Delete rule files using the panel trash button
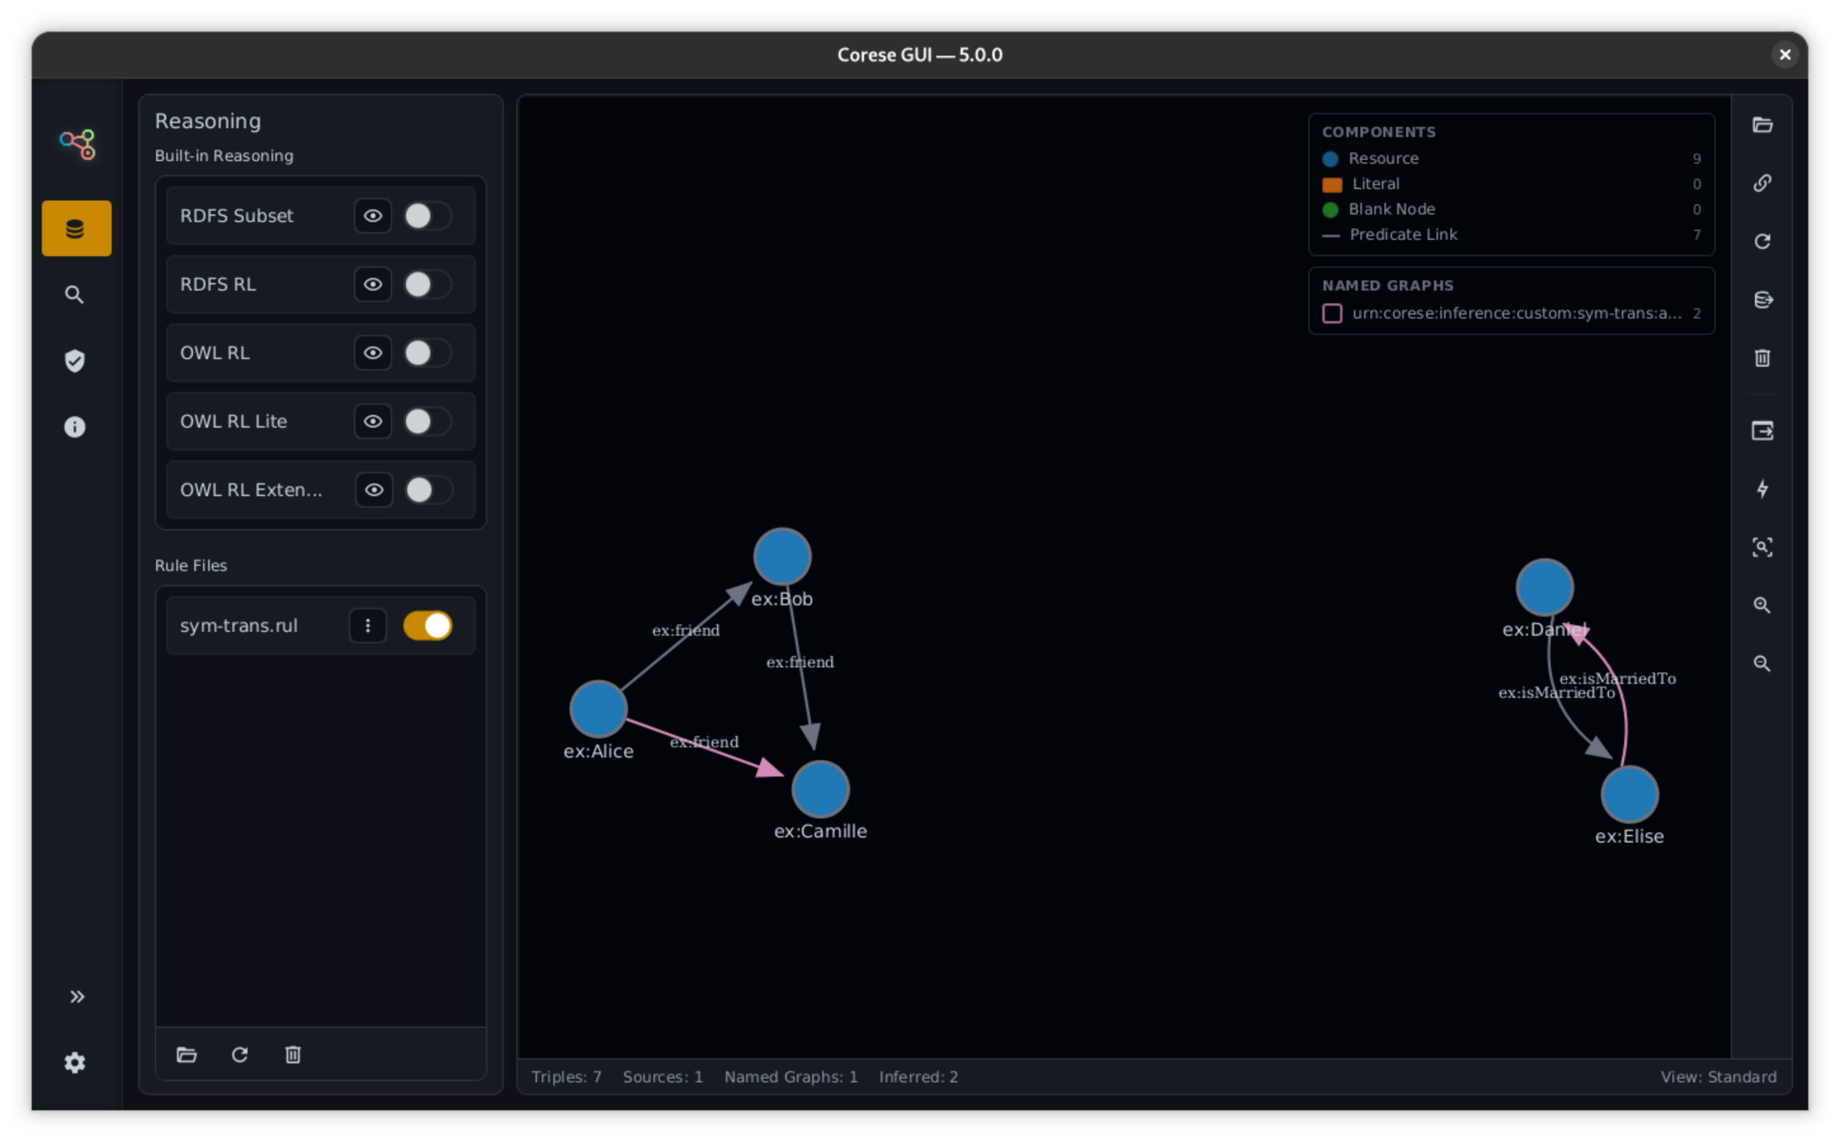The width and height of the screenshot is (1840, 1142). [x=293, y=1055]
